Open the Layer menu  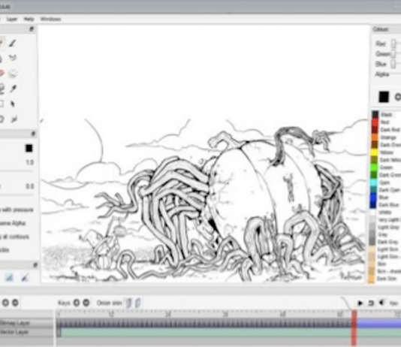pyautogui.click(x=12, y=19)
